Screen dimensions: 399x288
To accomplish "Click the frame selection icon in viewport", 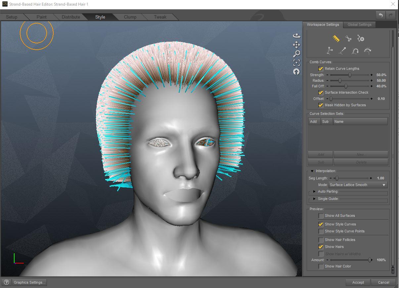I will [296, 63].
